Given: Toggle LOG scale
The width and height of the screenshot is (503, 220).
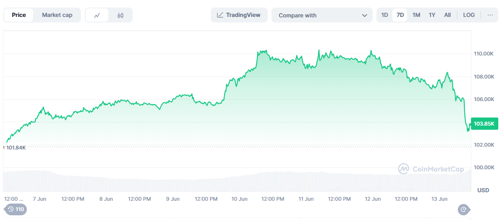Looking at the screenshot, I should 469,15.
